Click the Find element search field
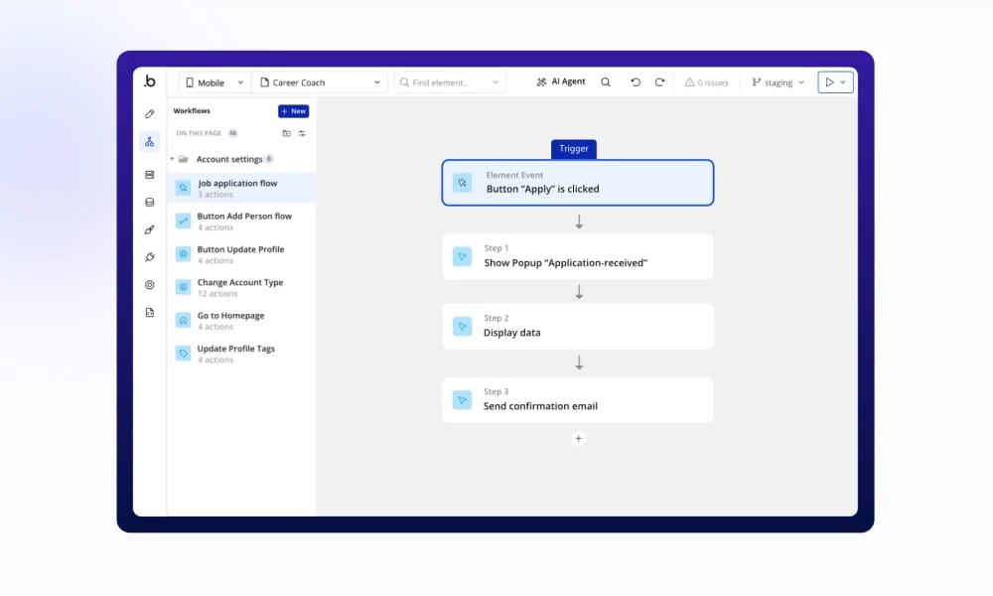 [x=450, y=82]
